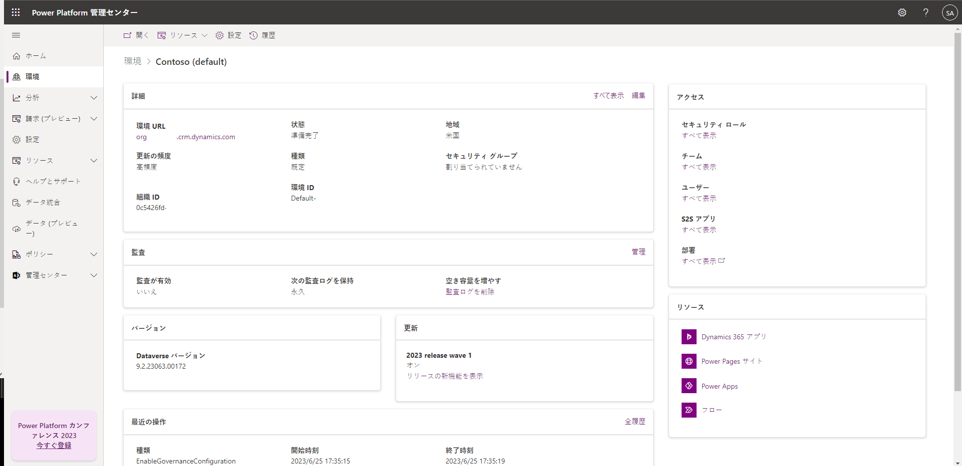Click the 開く toolbar button
962x466 pixels.
point(136,35)
